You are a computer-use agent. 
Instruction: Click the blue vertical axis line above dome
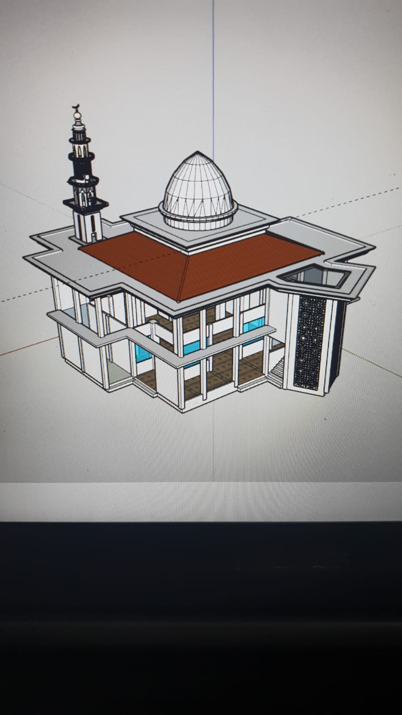pyautogui.click(x=213, y=67)
